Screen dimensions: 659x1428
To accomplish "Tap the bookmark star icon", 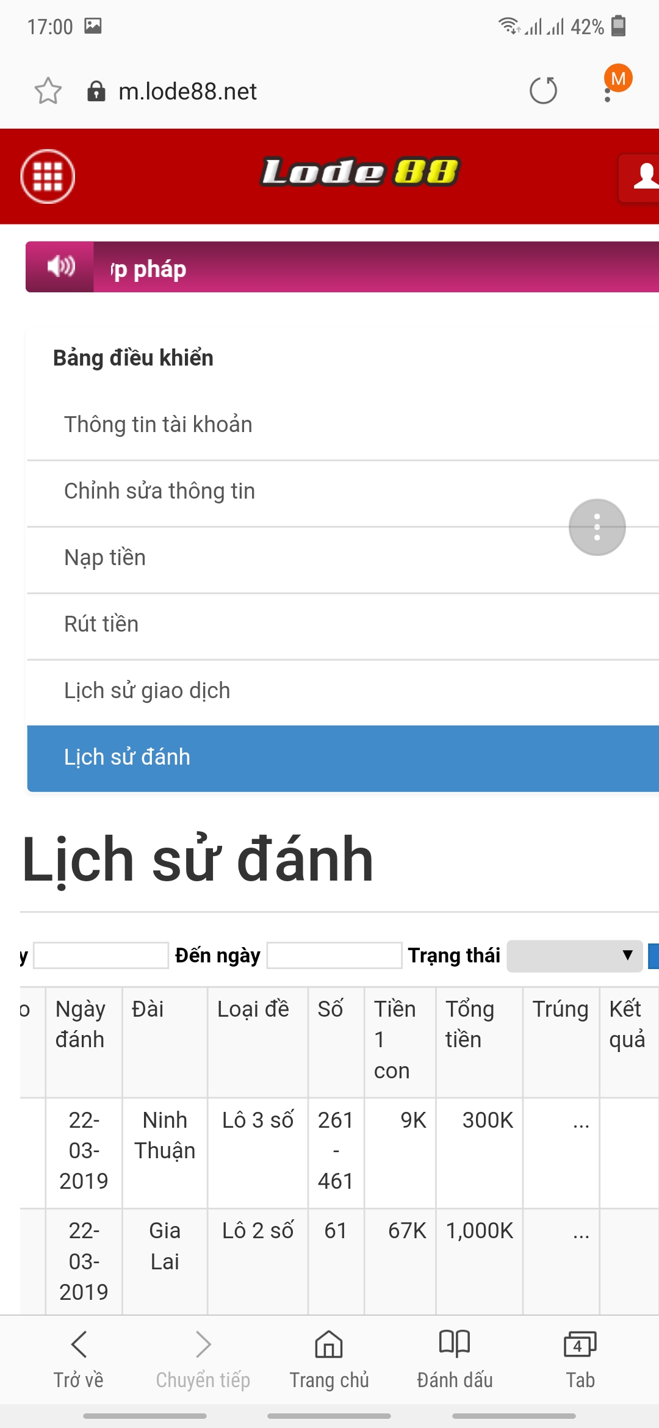I will click(x=48, y=92).
